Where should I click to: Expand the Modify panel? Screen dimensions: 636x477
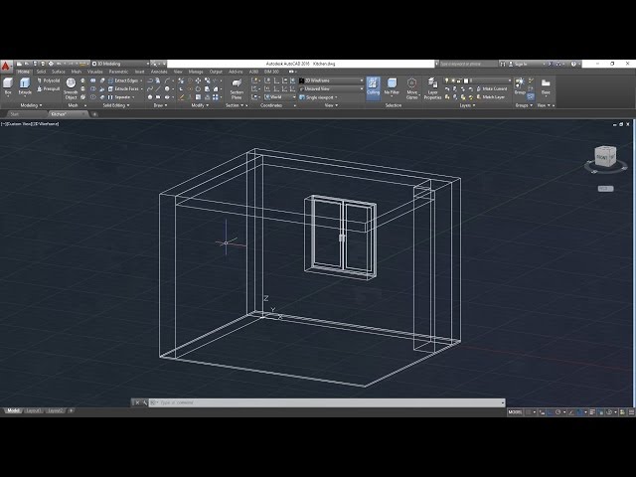[x=200, y=105]
